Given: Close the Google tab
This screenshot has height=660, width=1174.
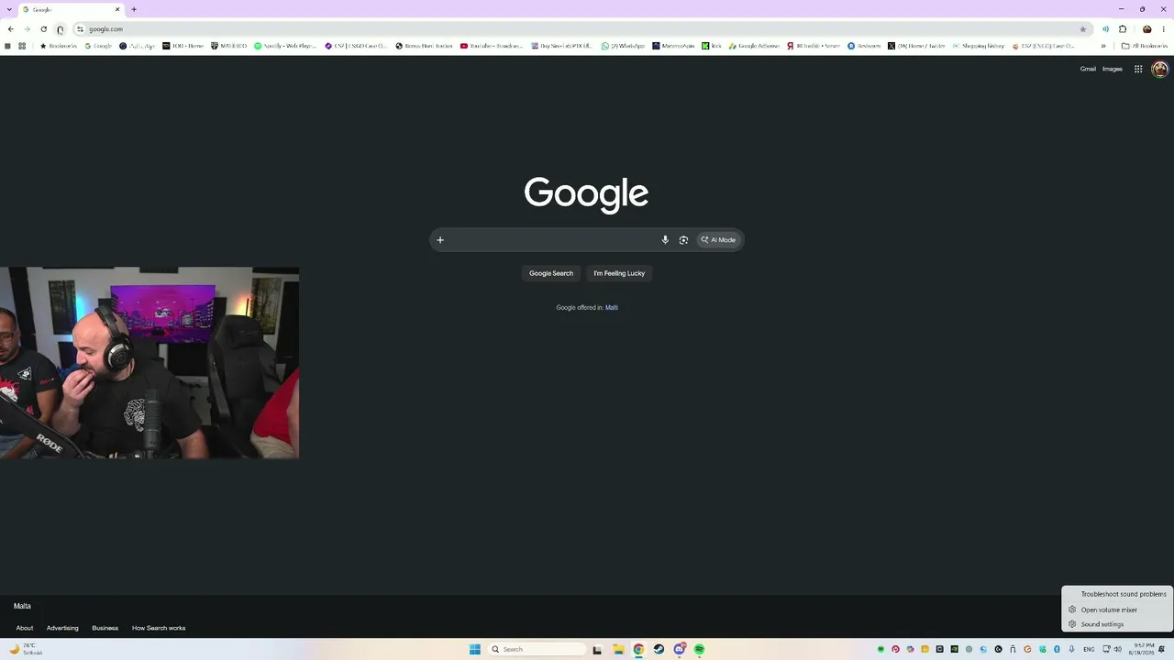Looking at the screenshot, I should (x=117, y=9).
